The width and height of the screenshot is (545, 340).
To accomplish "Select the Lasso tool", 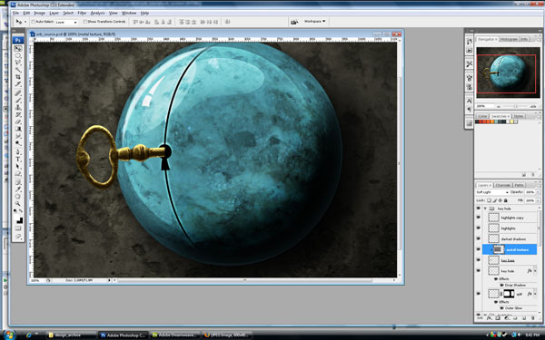I will tap(18, 62).
